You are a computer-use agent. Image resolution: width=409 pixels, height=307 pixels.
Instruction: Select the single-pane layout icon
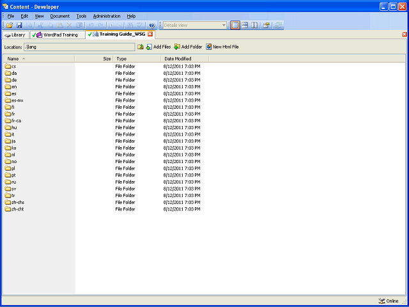(x=235, y=26)
